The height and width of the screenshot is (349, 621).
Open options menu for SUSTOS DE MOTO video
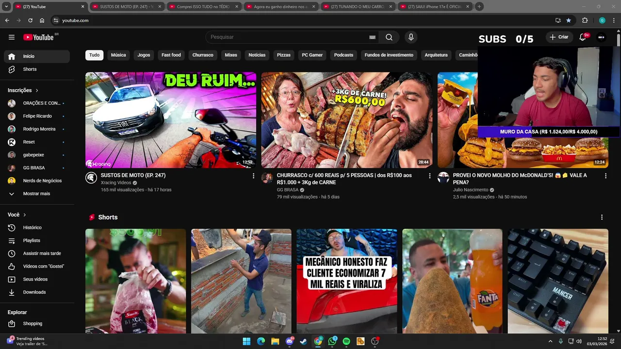[x=253, y=176]
